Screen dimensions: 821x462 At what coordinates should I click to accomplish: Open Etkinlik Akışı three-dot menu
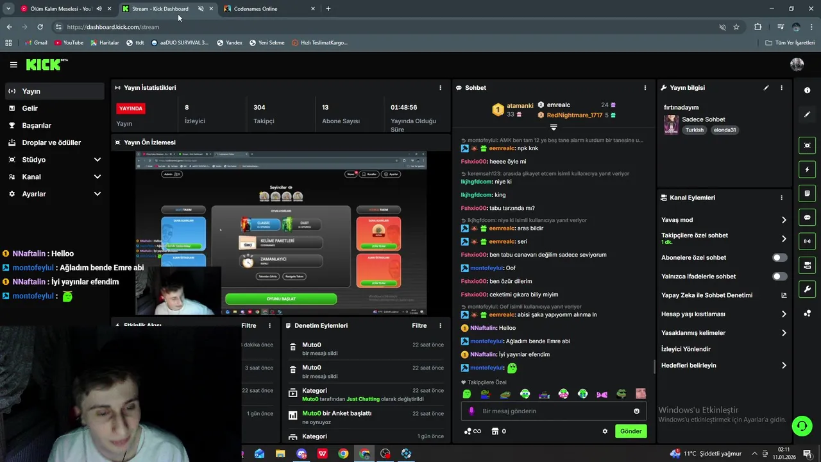tap(269, 325)
